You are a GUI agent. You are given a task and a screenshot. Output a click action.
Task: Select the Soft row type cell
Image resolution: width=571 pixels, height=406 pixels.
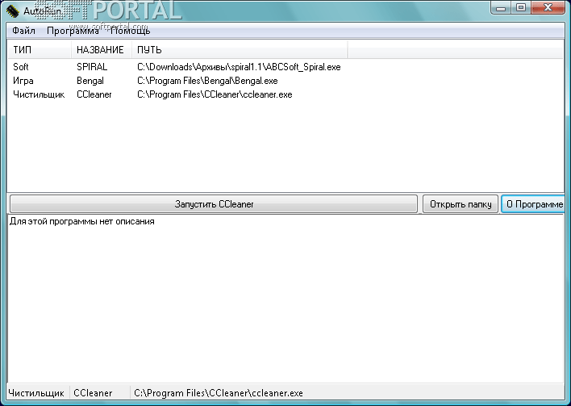(21, 67)
